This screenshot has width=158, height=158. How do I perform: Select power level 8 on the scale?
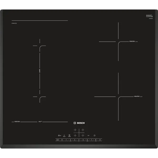click(x=96, y=140)
